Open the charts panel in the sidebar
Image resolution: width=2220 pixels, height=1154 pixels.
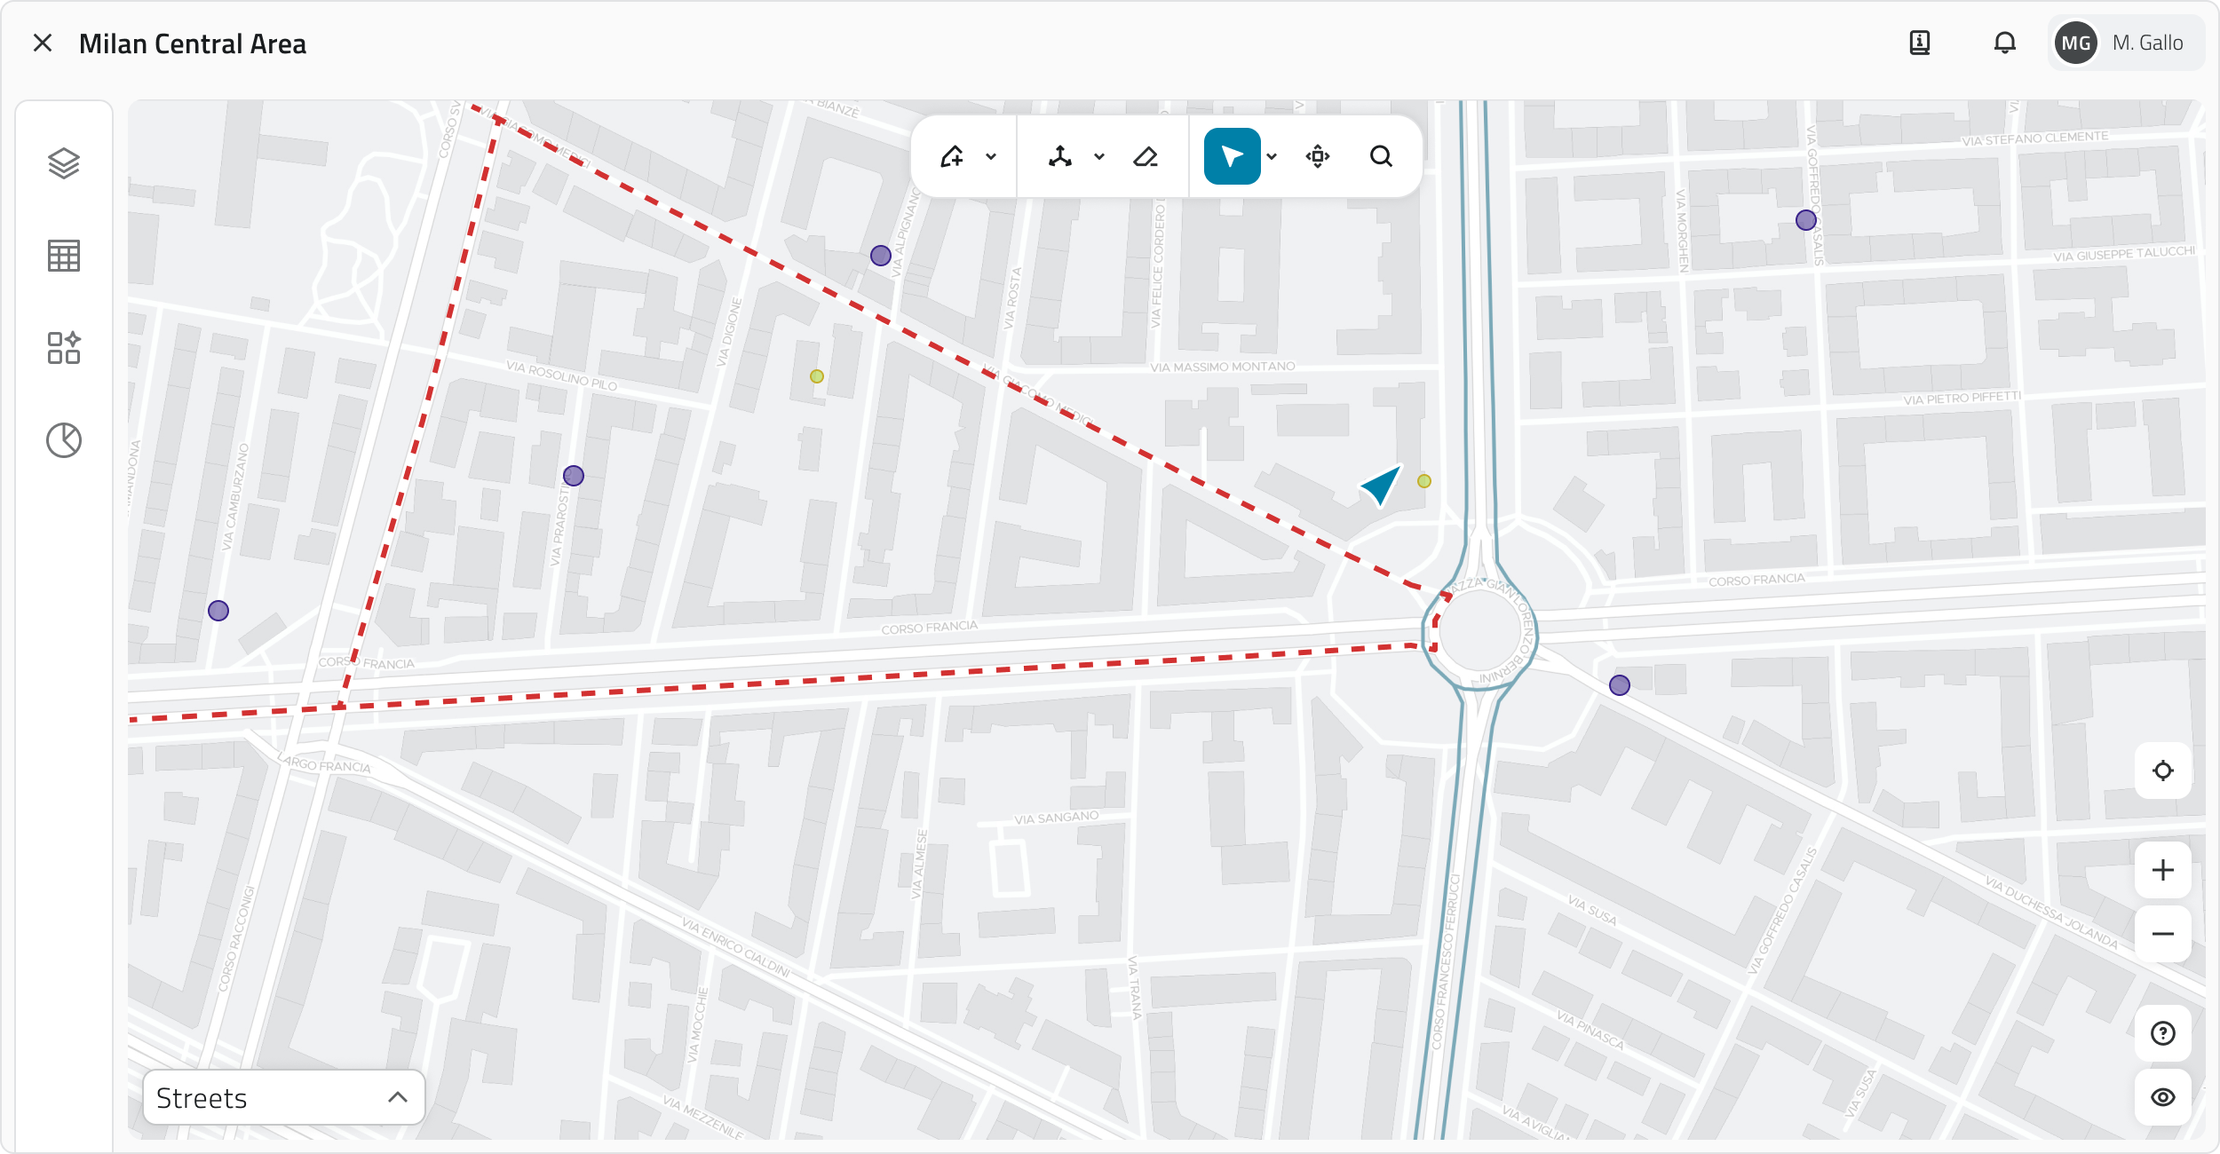[x=63, y=439]
